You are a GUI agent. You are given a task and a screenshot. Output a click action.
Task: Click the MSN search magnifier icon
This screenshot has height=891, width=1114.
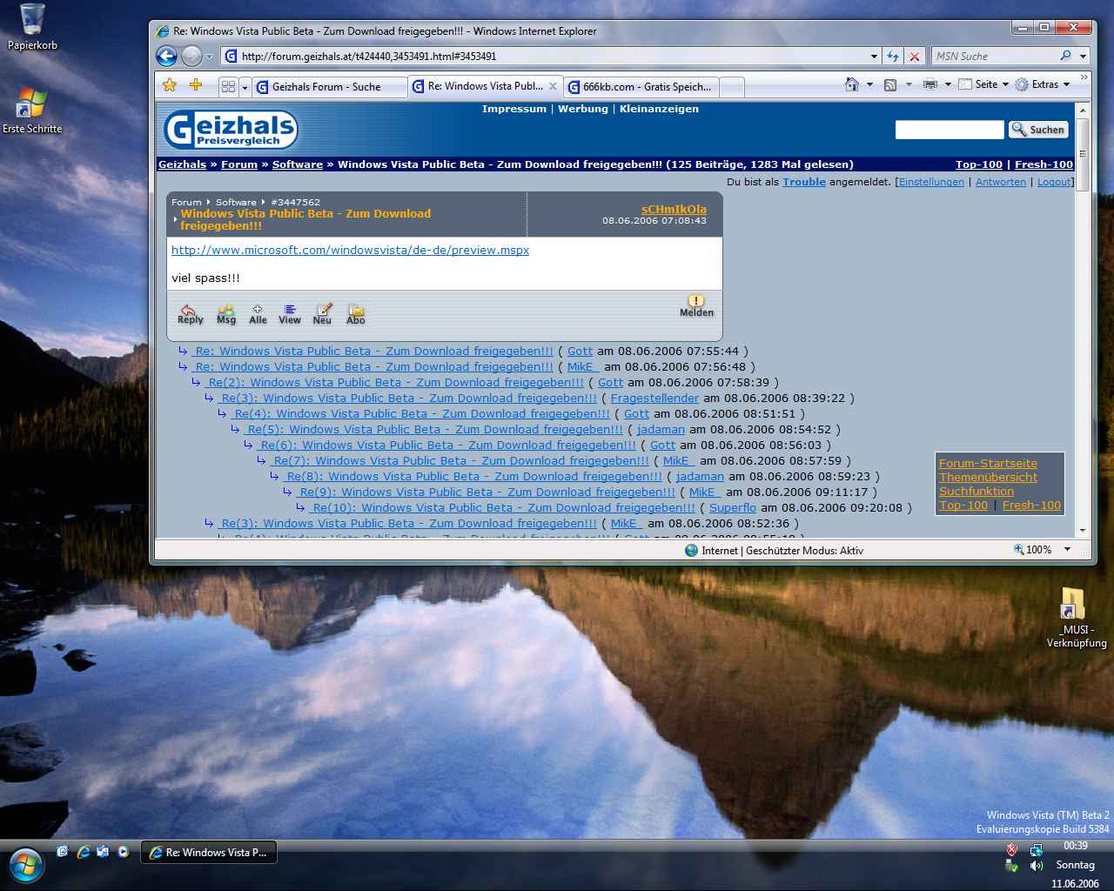(1065, 56)
